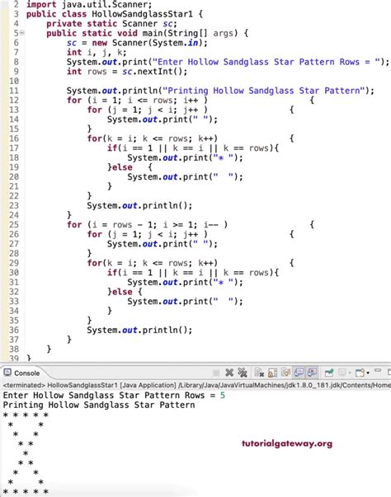The height and width of the screenshot is (497, 391).
Task: Minimize the Console view panel
Action: coord(377,370)
